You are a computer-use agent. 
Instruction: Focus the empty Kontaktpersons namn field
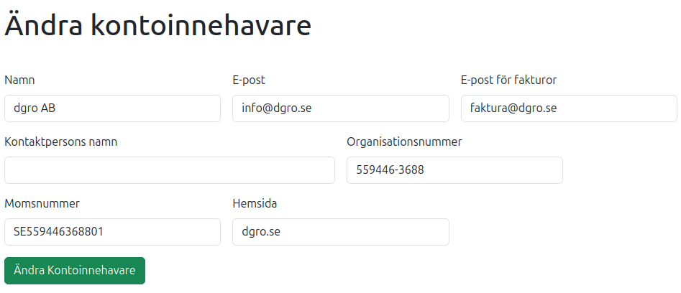(x=170, y=170)
